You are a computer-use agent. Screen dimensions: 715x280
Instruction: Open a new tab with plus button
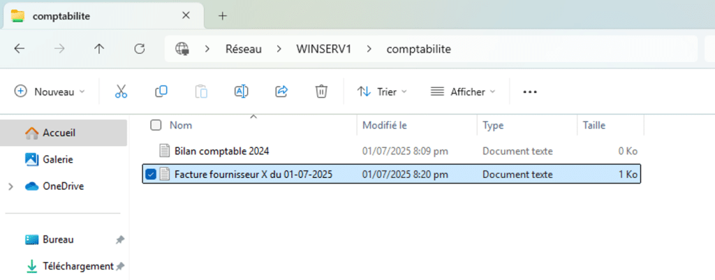[223, 15]
